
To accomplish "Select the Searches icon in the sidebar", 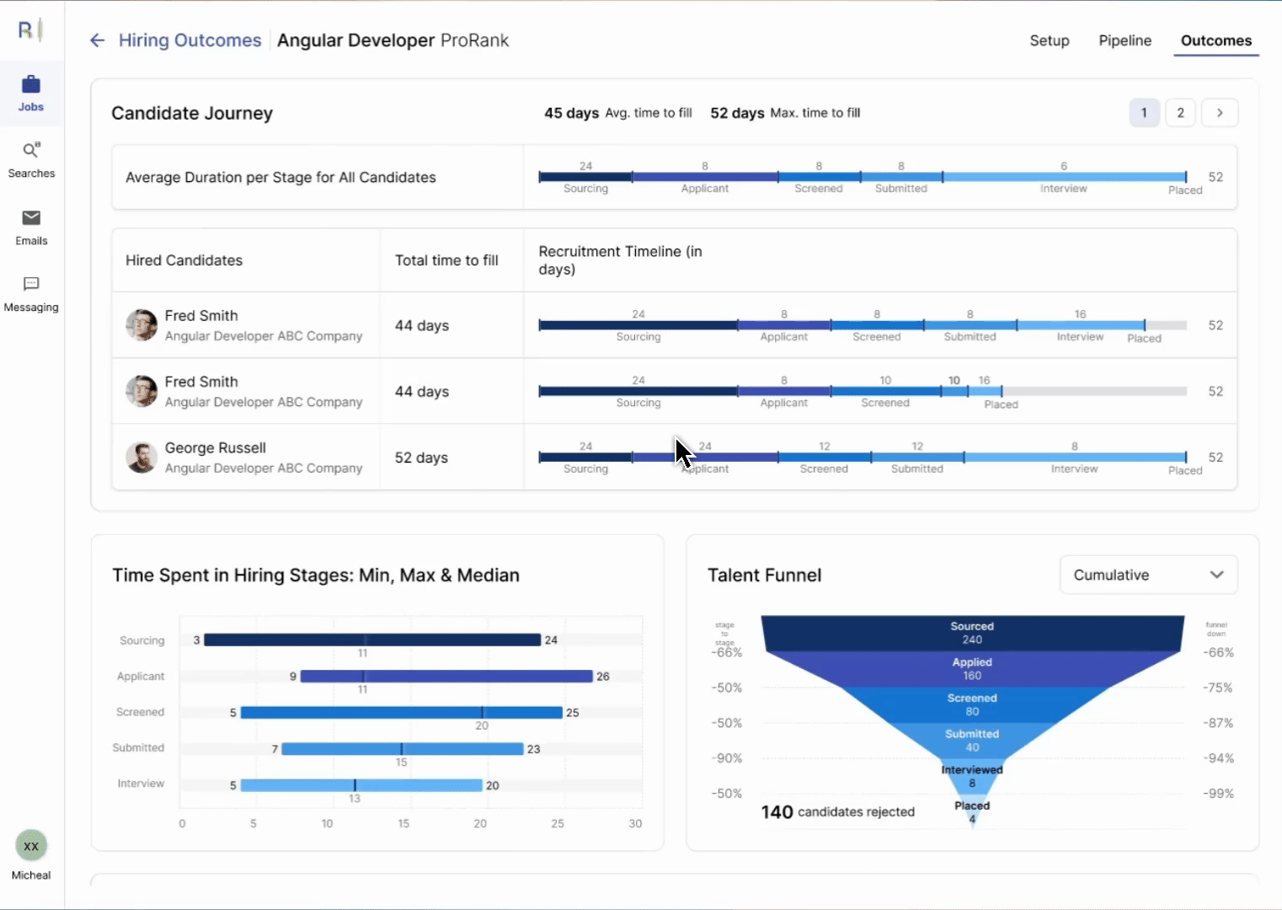I will pos(31,159).
